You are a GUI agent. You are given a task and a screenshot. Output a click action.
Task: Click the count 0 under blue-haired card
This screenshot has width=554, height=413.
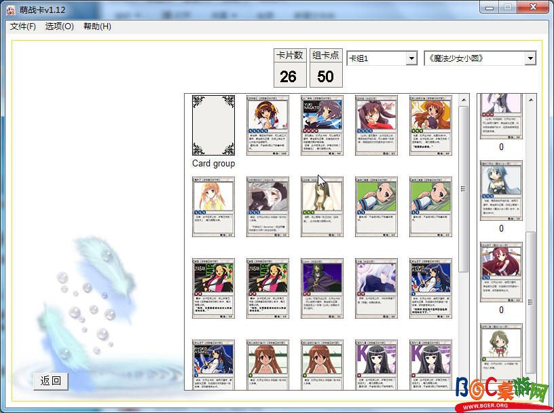point(501,228)
